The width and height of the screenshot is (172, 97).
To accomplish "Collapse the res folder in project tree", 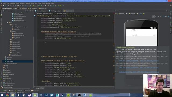I will point(8,23).
